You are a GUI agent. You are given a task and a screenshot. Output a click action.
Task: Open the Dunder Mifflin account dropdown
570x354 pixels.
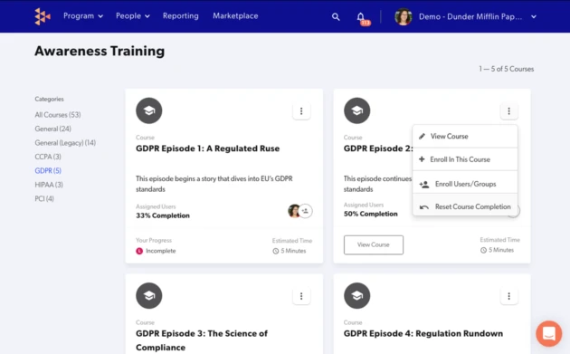(478, 16)
